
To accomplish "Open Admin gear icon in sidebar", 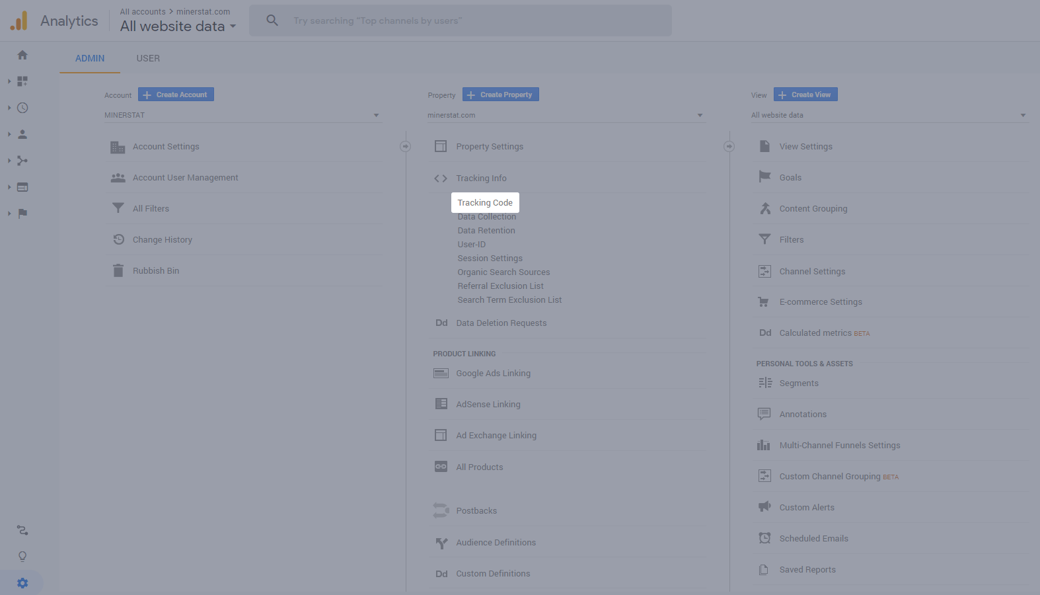I will [22, 583].
